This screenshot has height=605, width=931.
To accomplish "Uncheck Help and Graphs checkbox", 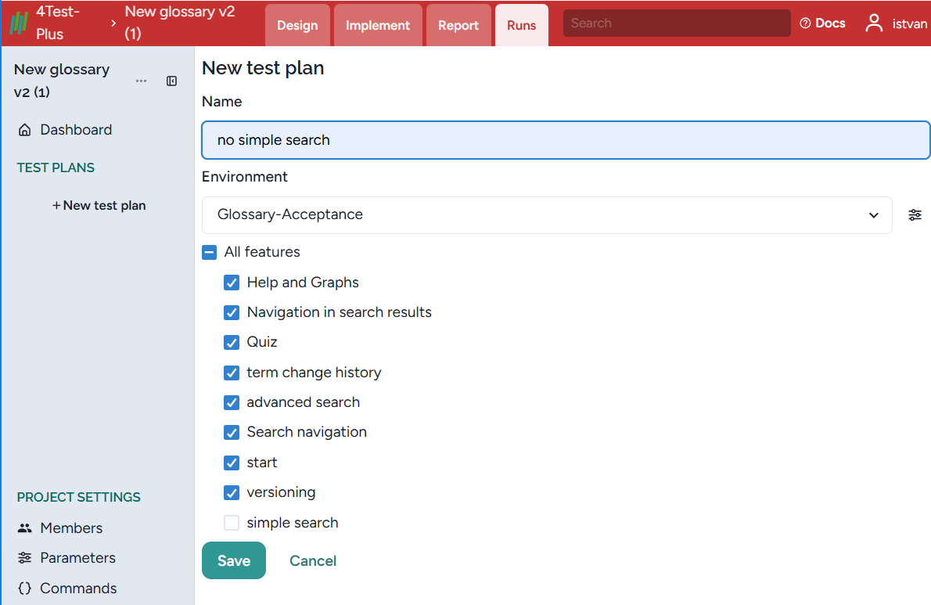I will coord(232,283).
